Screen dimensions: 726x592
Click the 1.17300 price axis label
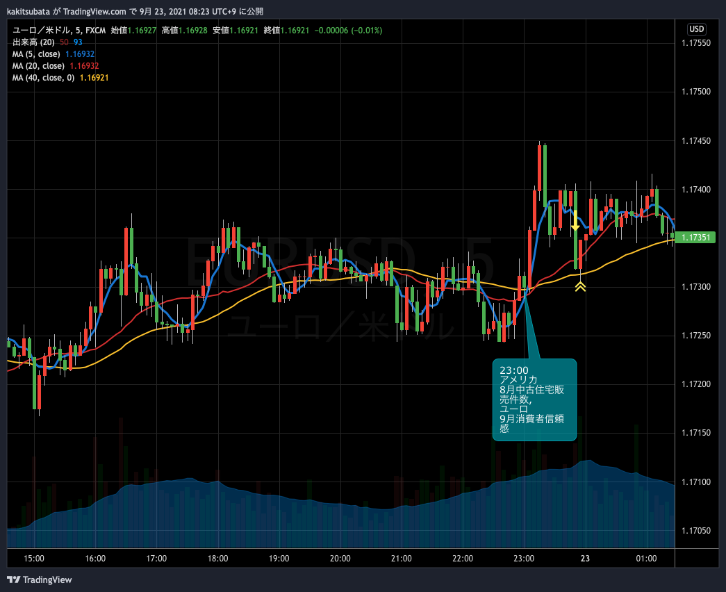[x=696, y=287]
